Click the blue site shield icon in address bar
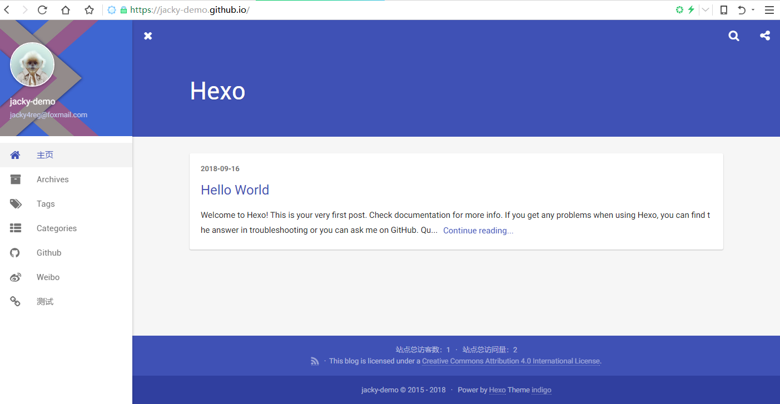 click(112, 10)
